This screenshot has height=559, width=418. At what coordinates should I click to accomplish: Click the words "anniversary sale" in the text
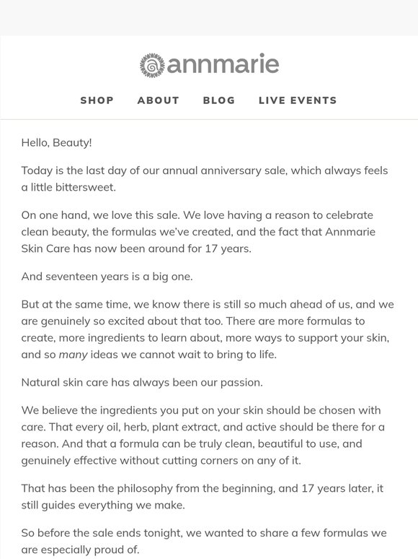point(244,170)
